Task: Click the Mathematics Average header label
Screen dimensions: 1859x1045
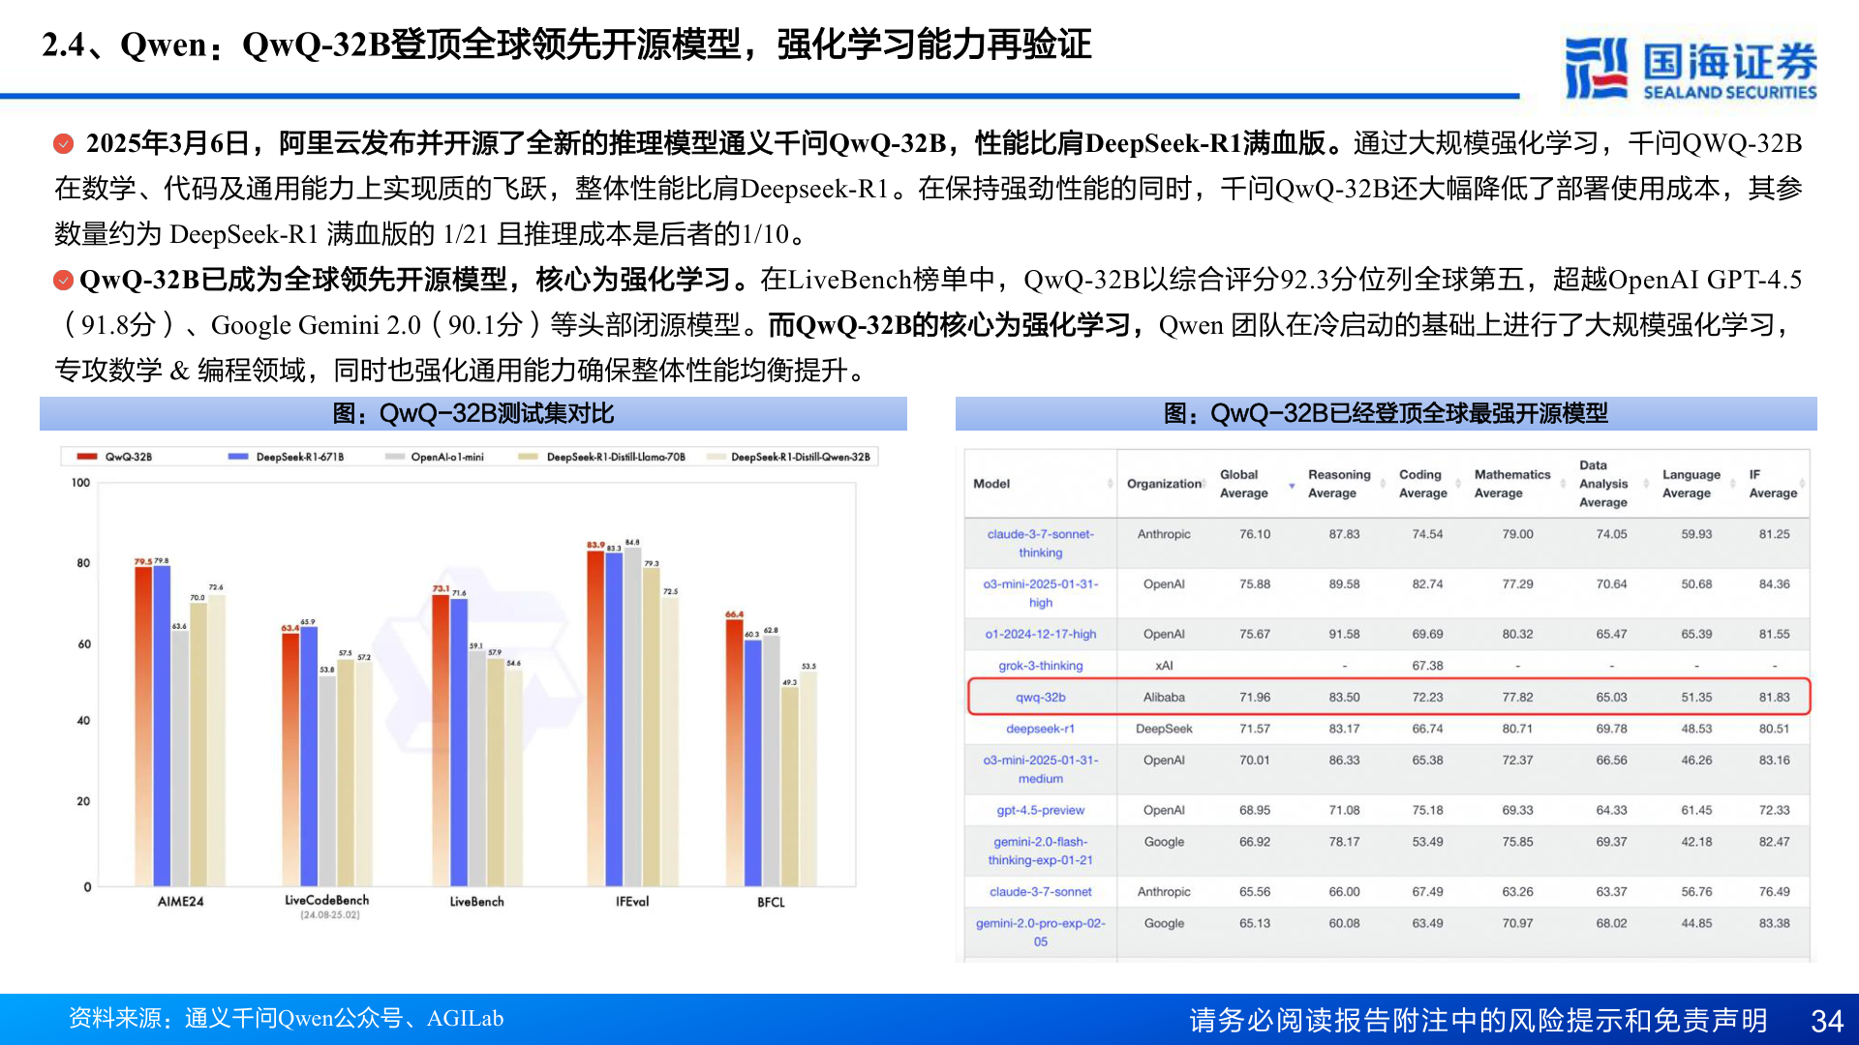Action: 1511,484
